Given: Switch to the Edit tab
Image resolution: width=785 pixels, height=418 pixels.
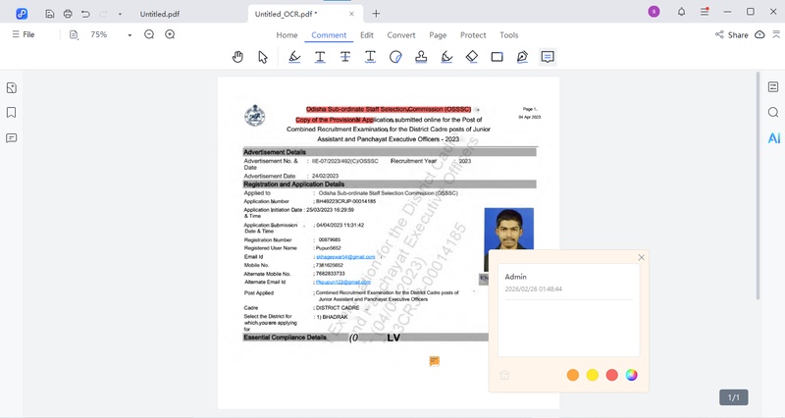Looking at the screenshot, I should (x=367, y=35).
